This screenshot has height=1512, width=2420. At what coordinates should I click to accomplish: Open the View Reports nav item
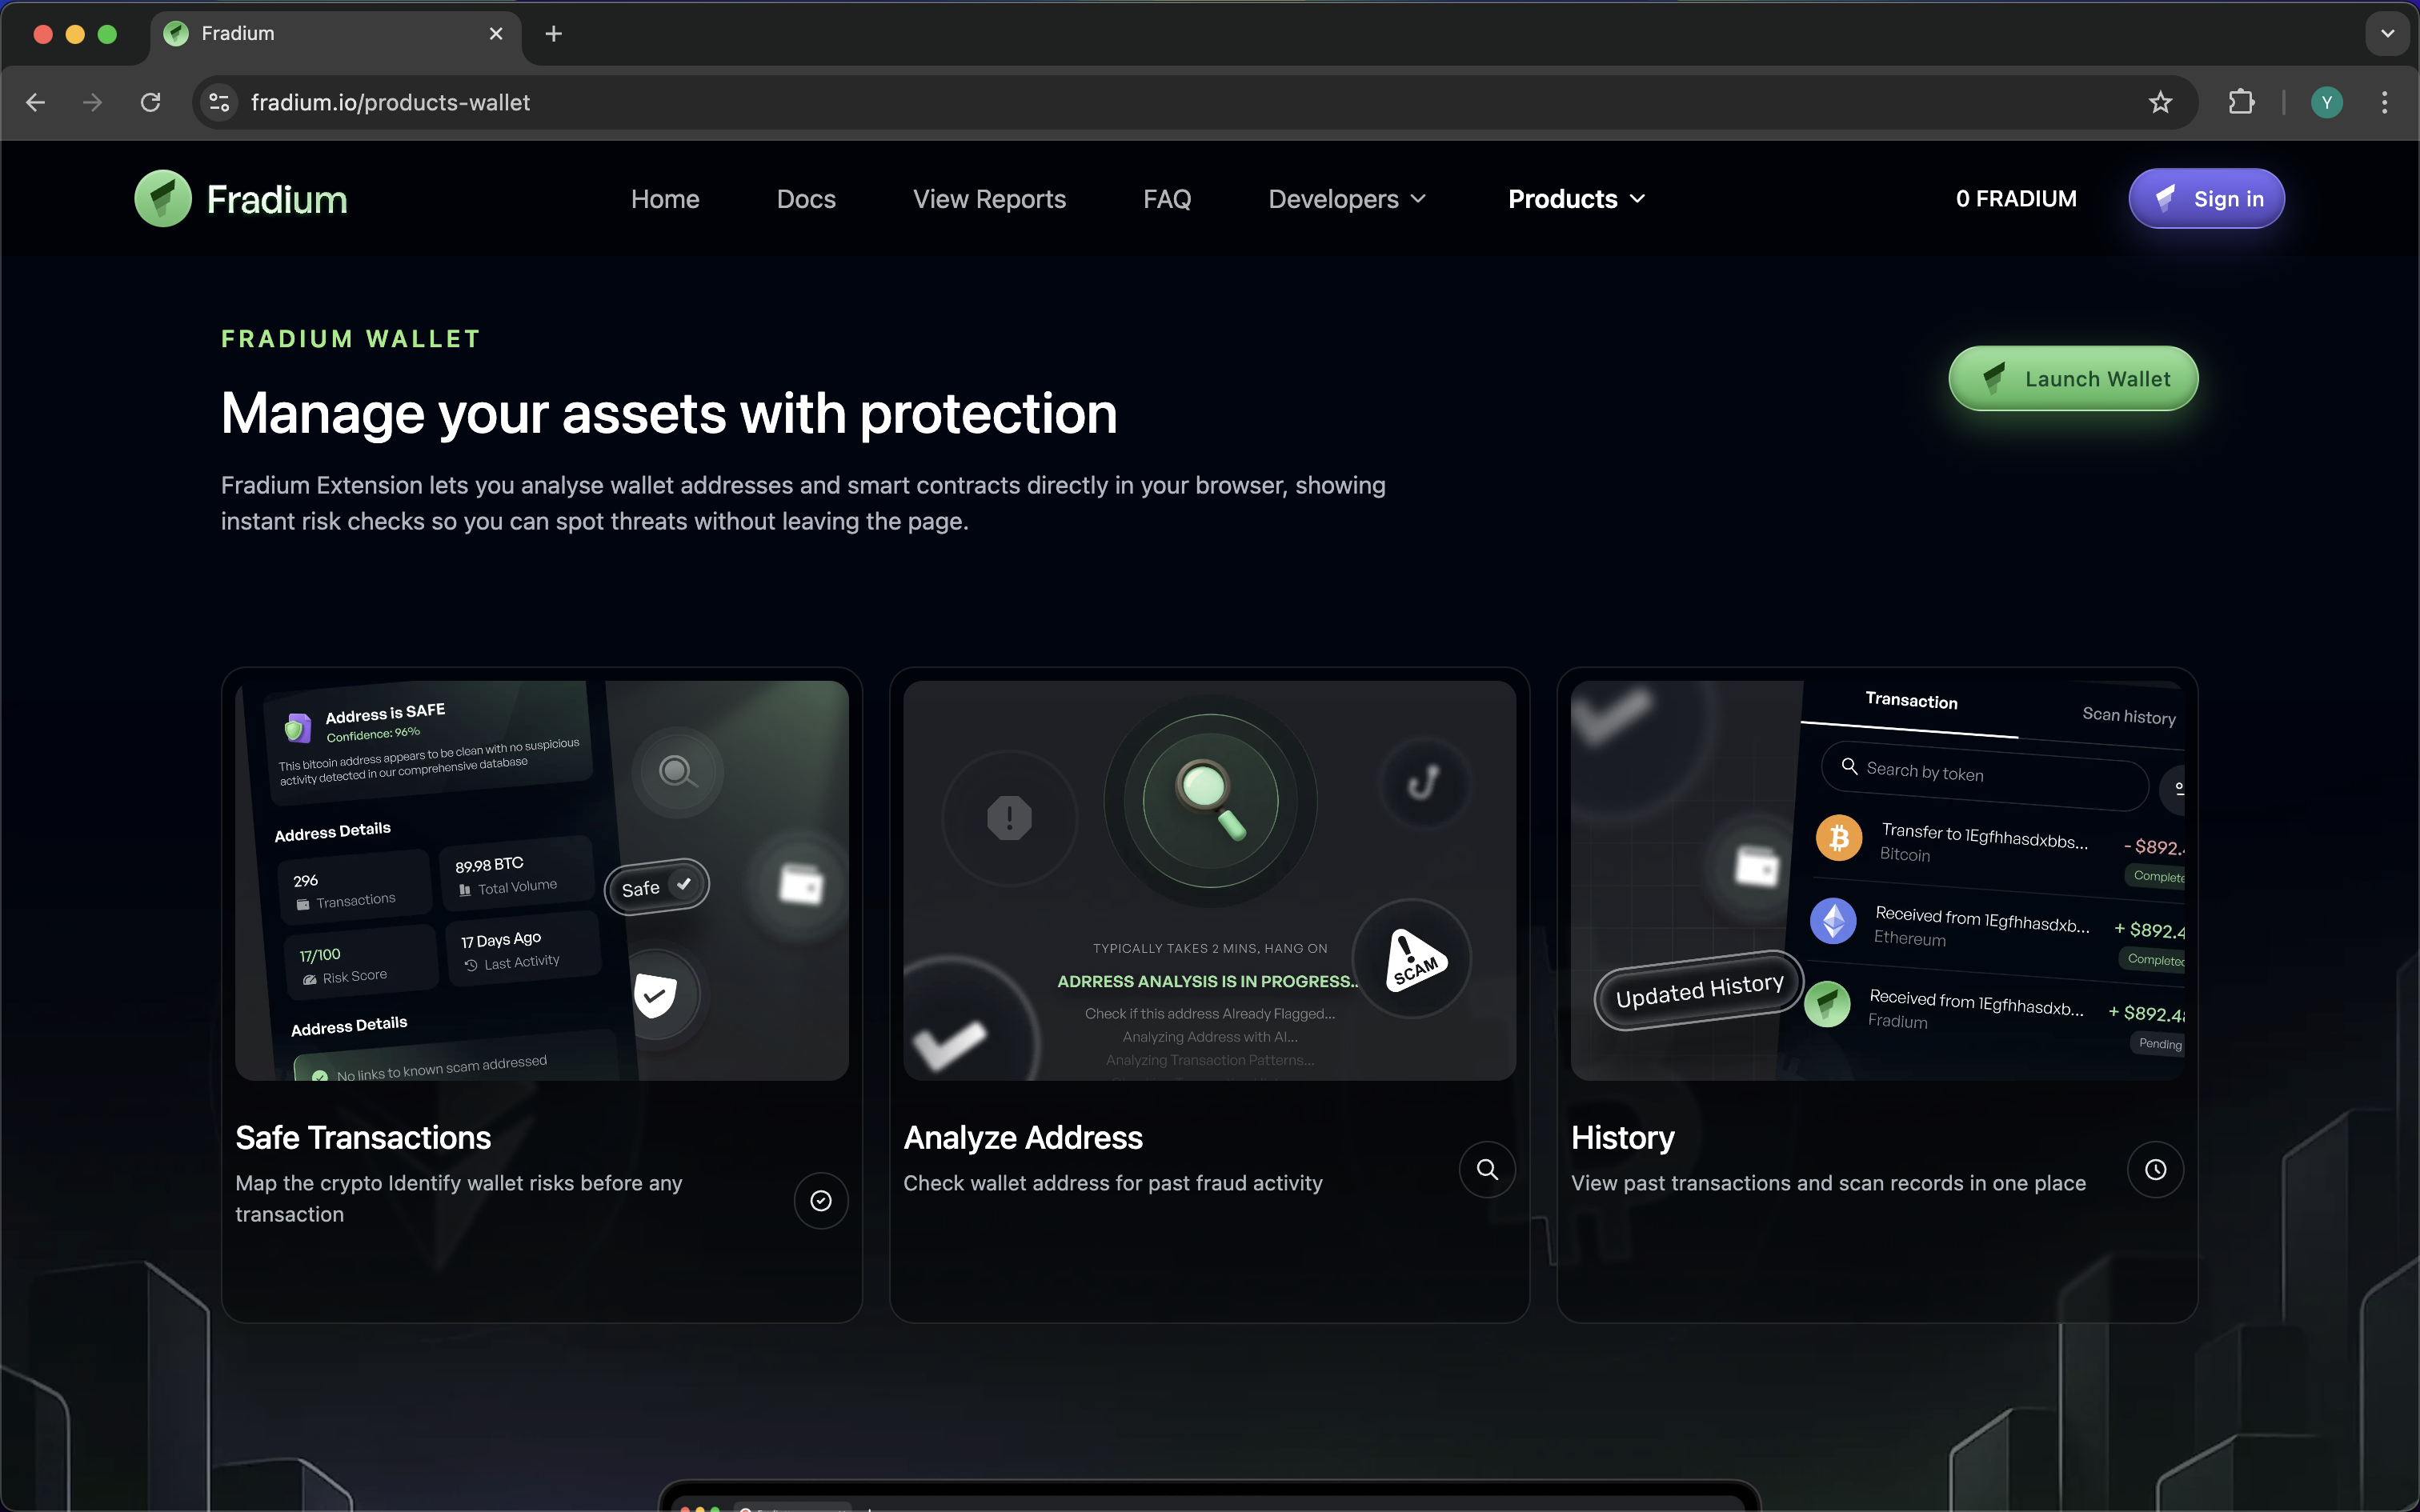point(989,199)
